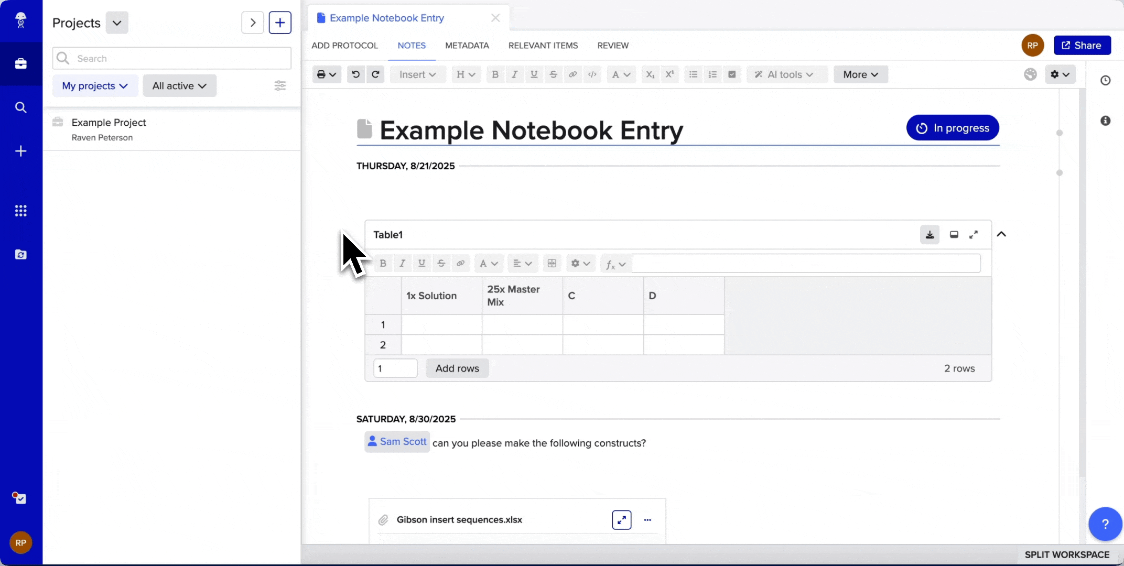Open the Sam Scott mention link

[397, 442]
